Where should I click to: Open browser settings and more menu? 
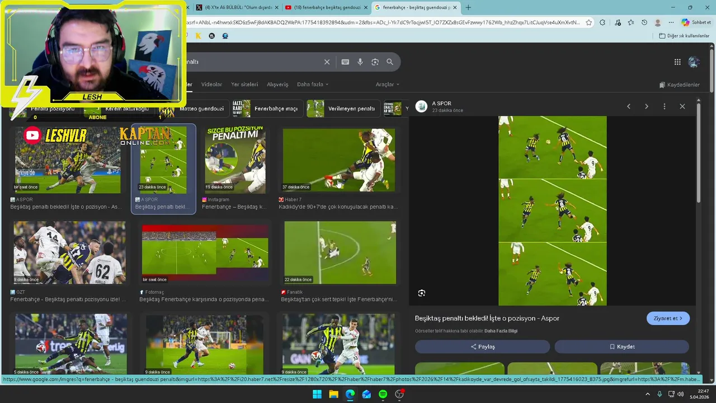click(x=671, y=22)
